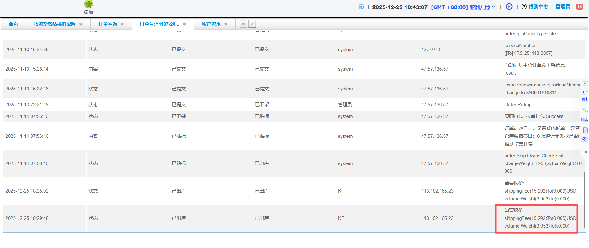Image resolution: width=589 pixels, height=248 pixels.
Task: Open the globe language selector icon
Action: click(361, 7)
